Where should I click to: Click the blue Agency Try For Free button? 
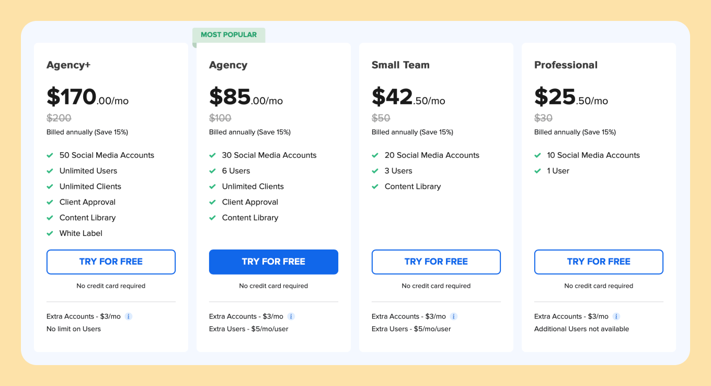click(273, 262)
